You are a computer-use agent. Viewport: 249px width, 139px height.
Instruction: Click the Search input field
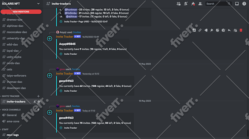(x=218, y=4)
